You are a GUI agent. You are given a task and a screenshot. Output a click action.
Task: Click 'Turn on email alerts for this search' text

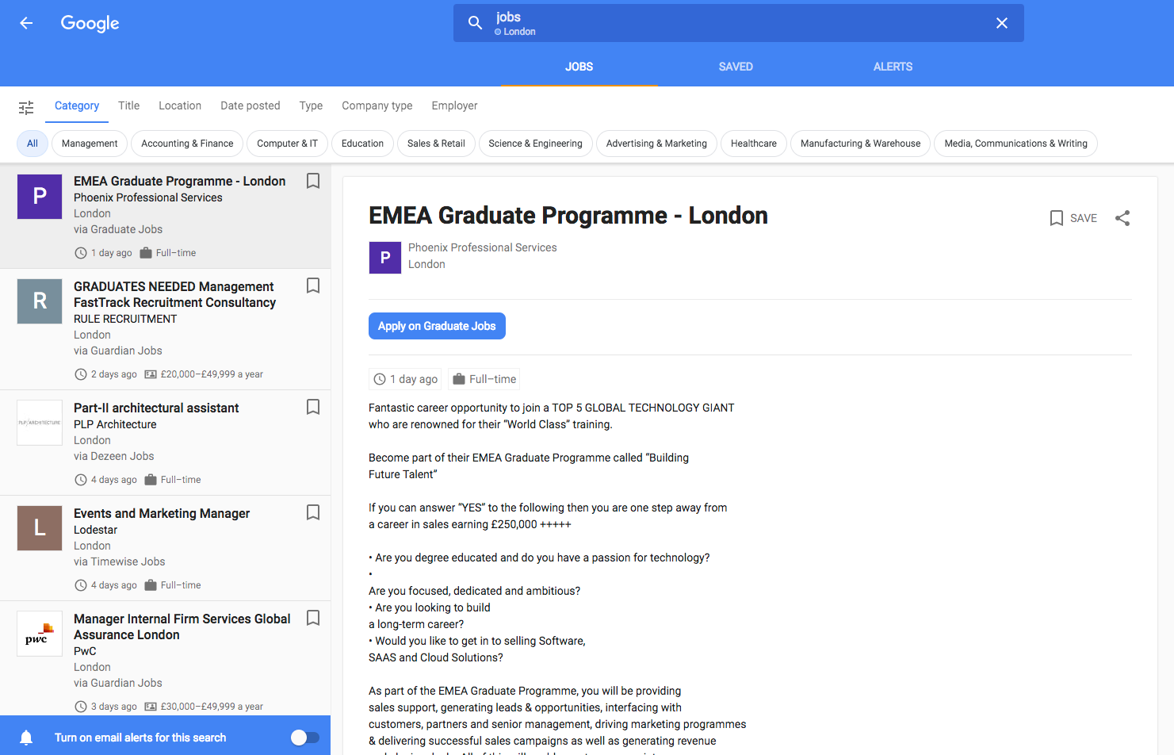click(140, 738)
